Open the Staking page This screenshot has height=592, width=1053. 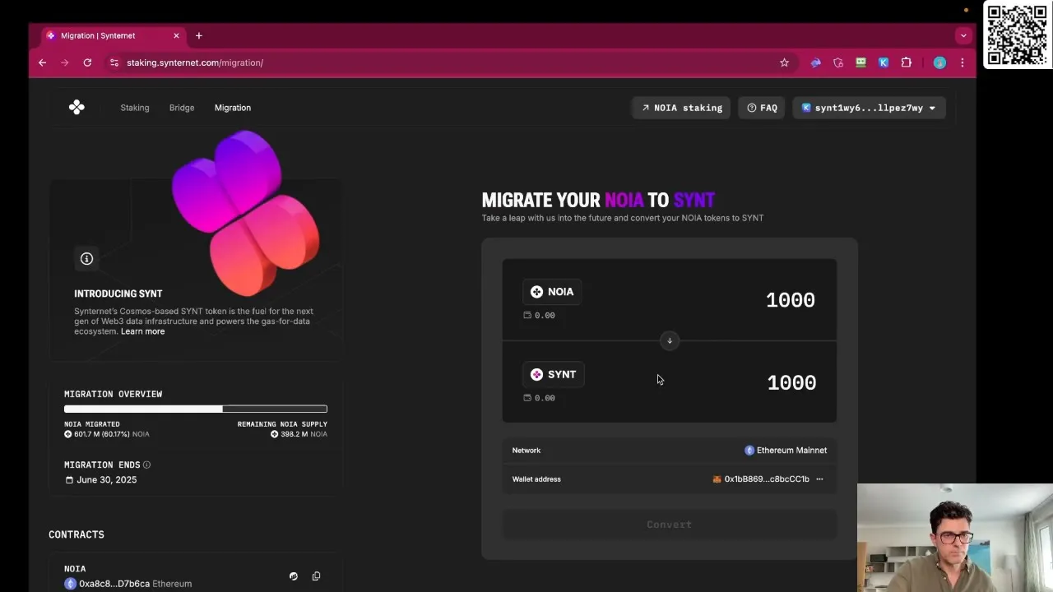(x=135, y=108)
